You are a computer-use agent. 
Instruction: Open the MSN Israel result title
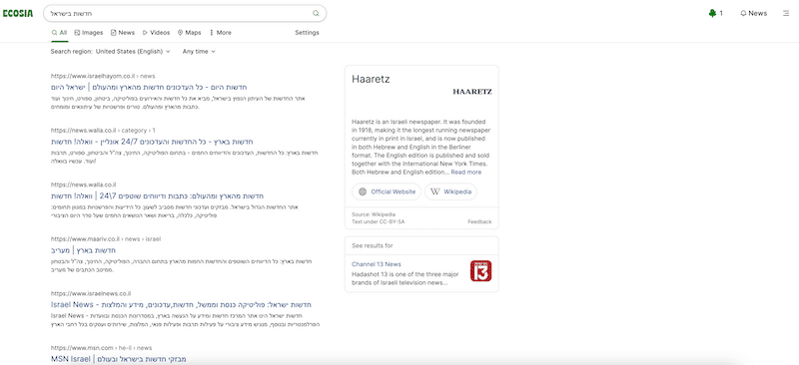118,359
